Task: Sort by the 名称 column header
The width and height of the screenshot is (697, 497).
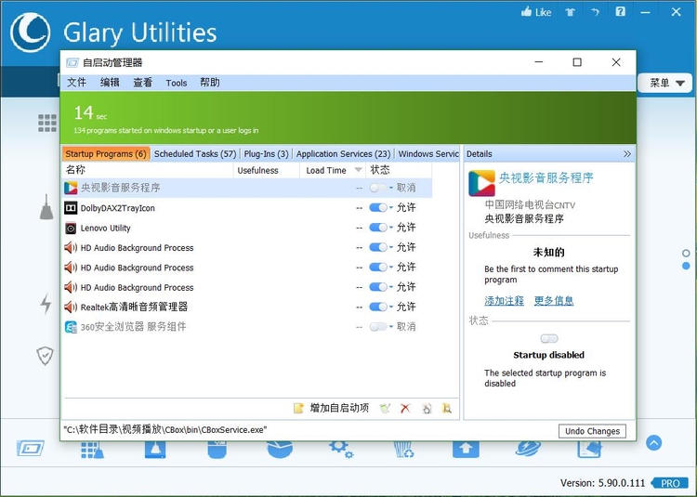Action: pyautogui.click(x=147, y=170)
